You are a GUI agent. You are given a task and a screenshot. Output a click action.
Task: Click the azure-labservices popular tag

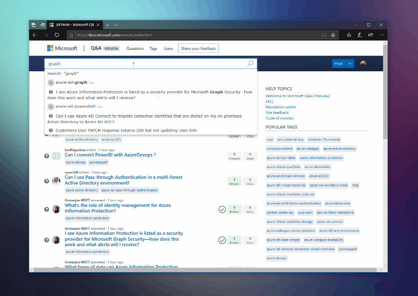[338, 203]
